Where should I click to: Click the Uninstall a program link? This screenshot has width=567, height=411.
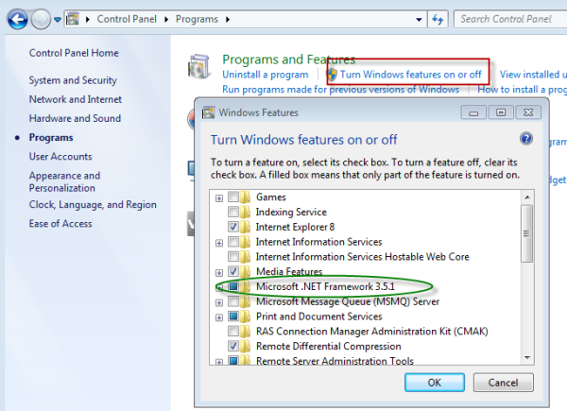[x=265, y=75]
